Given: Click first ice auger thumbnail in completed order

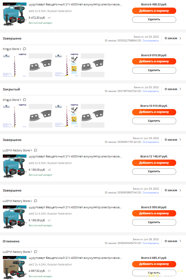Looking at the screenshot, I should (x=15, y=65).
